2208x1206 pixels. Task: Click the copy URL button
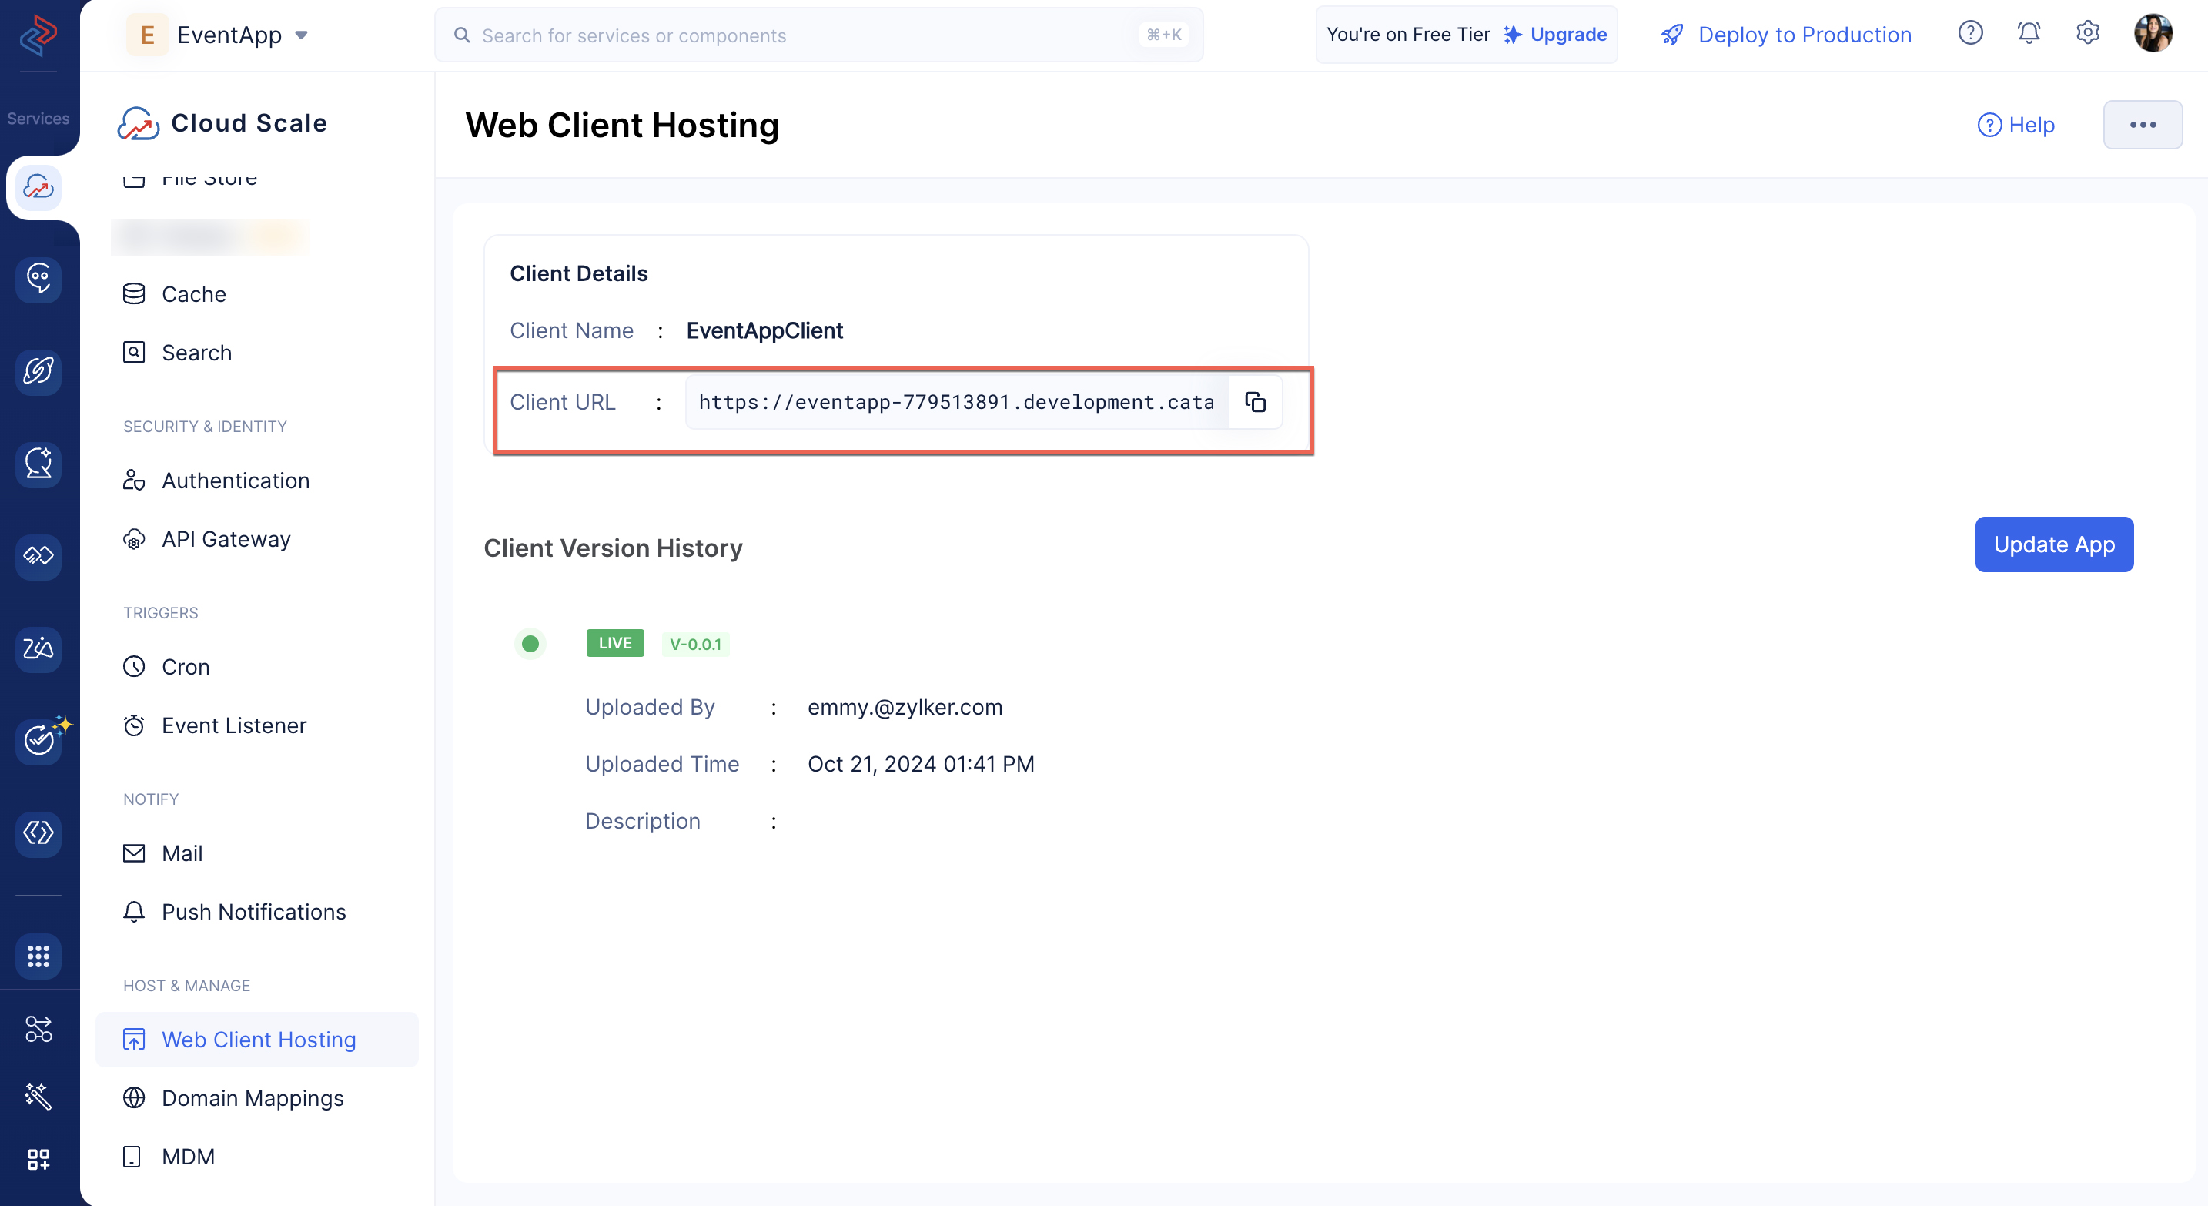[1257, 403]
